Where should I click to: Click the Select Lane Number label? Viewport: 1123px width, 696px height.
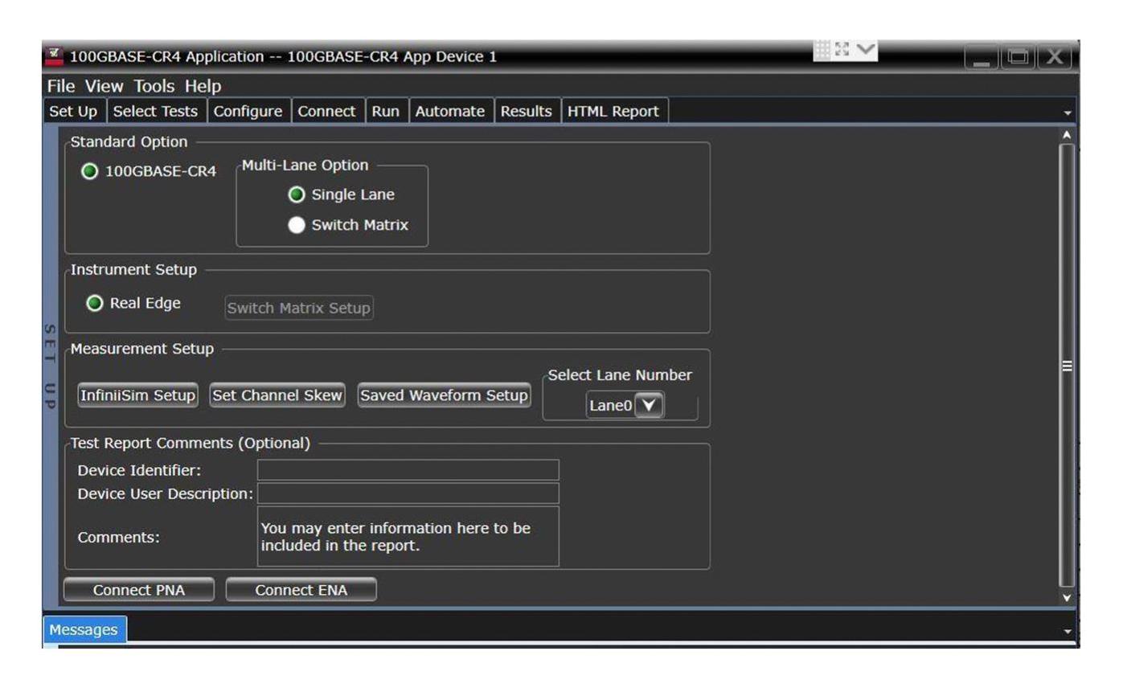(620, 375)
